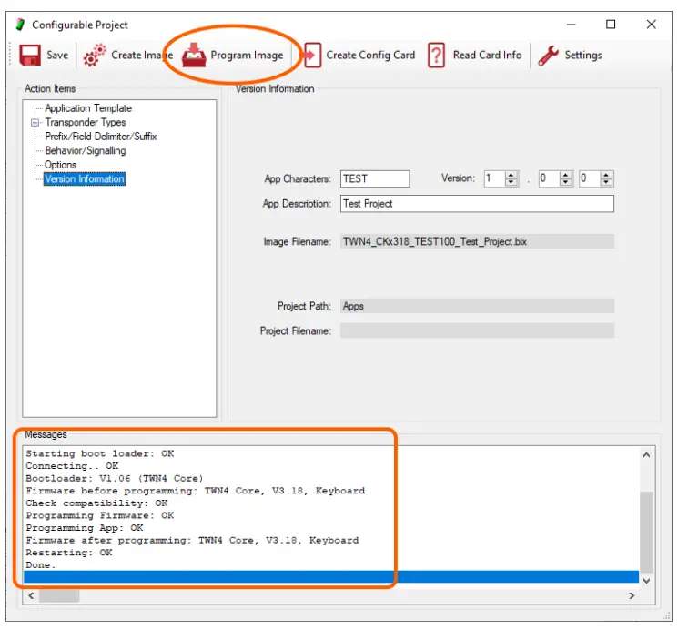678x630 pixels.
Task: Click the Messages scroll left arrow
Action: click(x=31, y=595)
